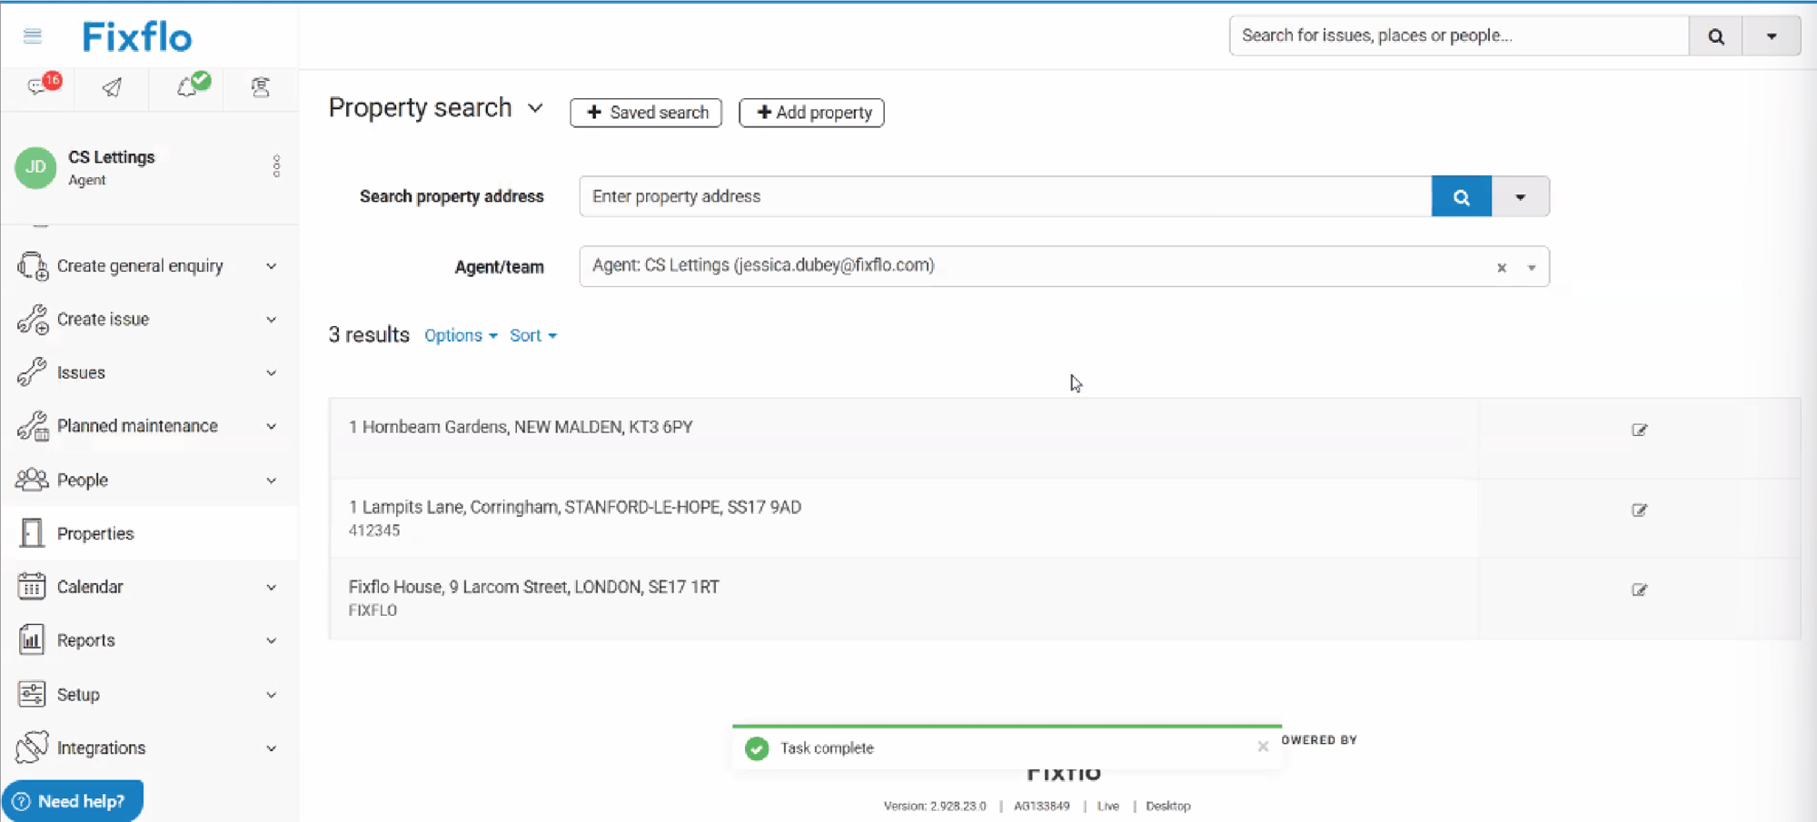Image resolution: width=1817 pixels, height=822 pixels.
Task: Edit the 1 Hornbeam Gardens property
Action: tap(1639, 430)
